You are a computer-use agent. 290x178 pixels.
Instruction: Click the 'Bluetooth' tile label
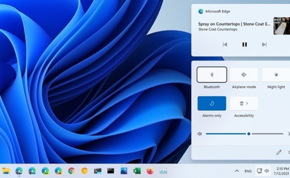coord(212,87)
